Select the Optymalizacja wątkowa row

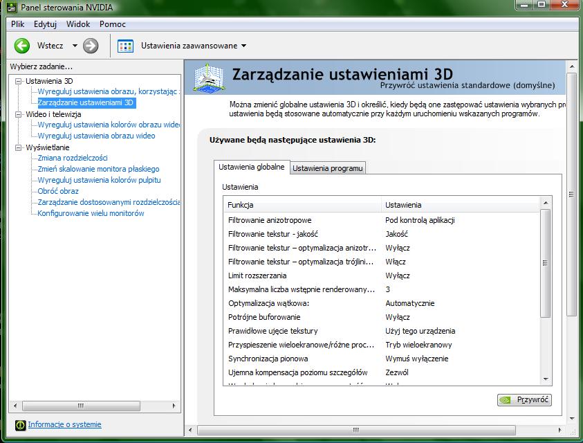[x=382, y=303]
